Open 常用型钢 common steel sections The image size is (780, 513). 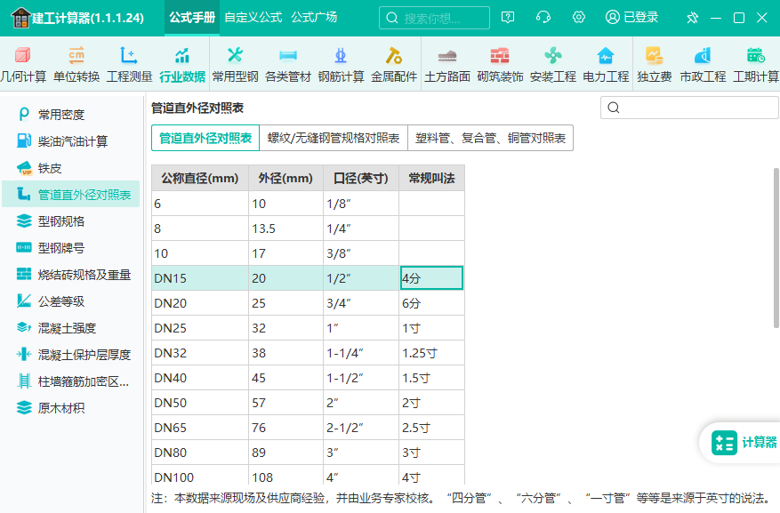pyautogui.click(x=236, y=65)
